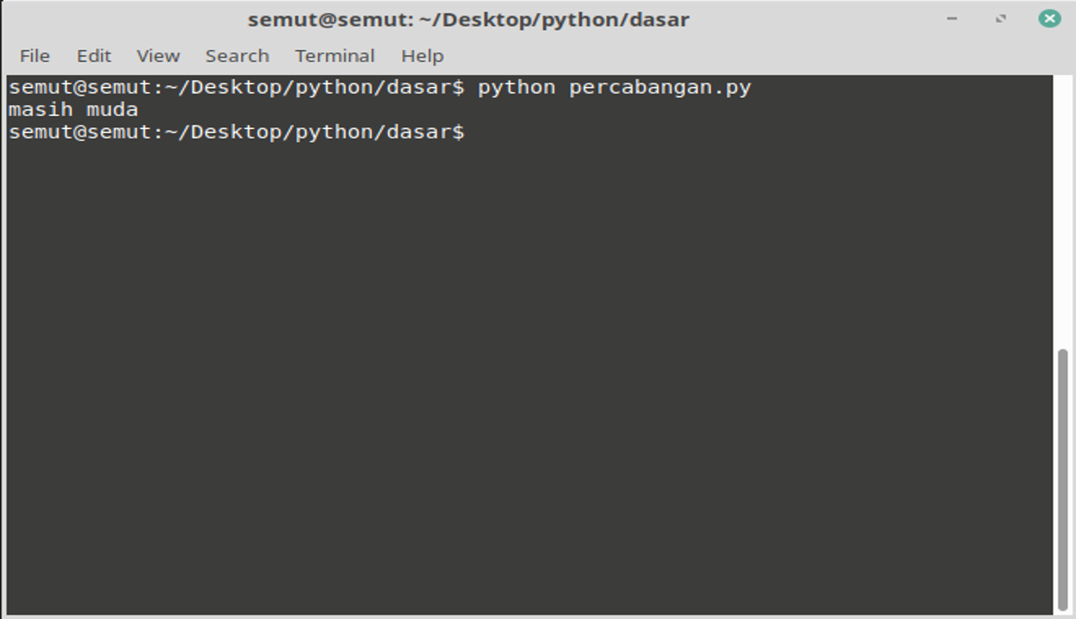Open the Edit menu
Viewport: 1076px width, 619px height.
93,56
